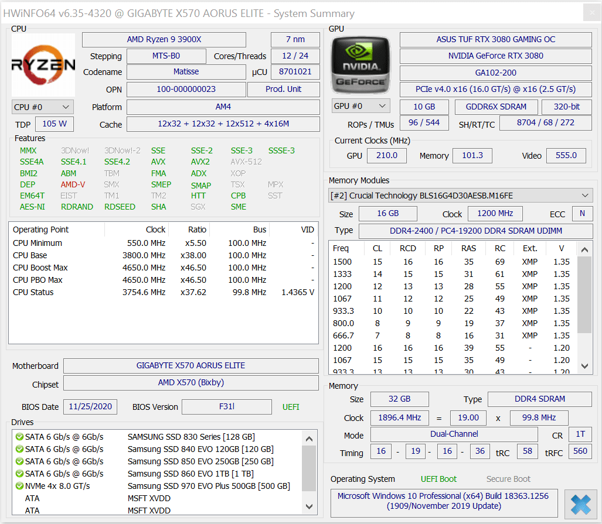Click the NVIDIA GeForce GPU logo
Image resolution: width=602 pixels, height=524 pixels.
360,65
